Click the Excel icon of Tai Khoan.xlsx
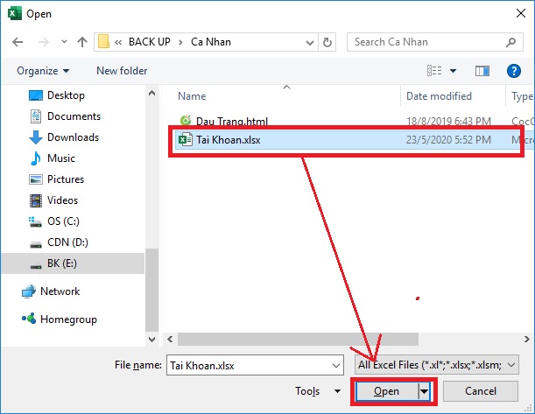The image size is (535, 414). click(x=186, y=140)
